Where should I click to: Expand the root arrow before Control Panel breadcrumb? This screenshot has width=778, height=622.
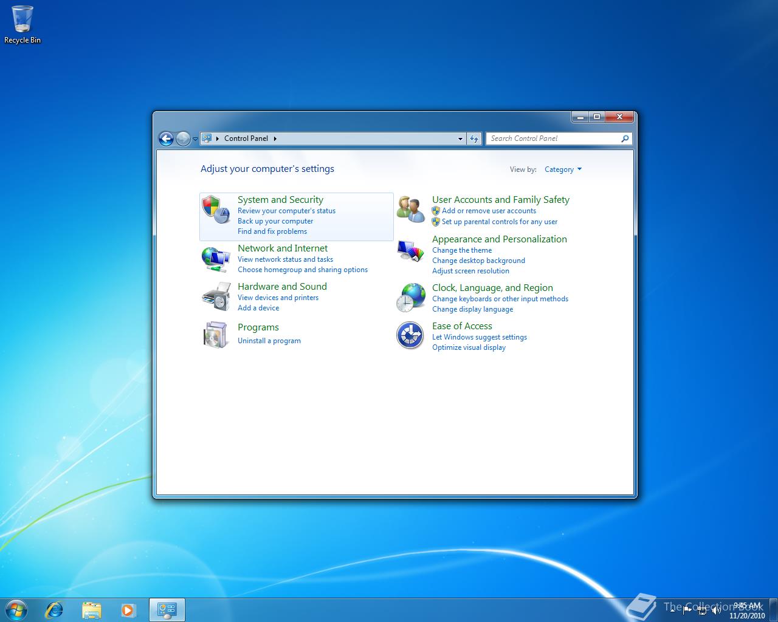(218, 138)
